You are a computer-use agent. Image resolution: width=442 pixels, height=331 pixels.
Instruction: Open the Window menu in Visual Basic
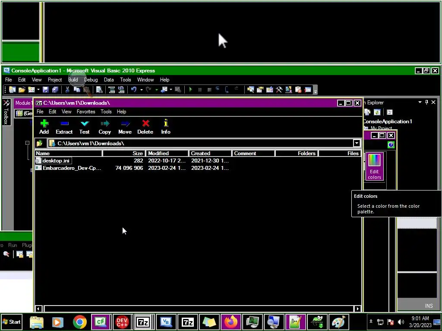[145, 80]
